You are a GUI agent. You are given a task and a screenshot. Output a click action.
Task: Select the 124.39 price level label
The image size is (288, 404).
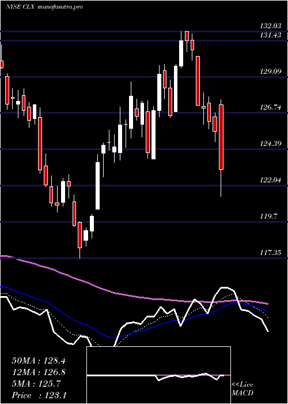click(270, 144)
